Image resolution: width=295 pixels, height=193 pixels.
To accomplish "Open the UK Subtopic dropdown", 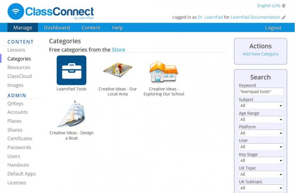I will (261, 188).
